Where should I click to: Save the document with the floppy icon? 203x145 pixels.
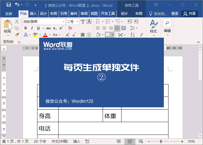click(x=8, y=5)
